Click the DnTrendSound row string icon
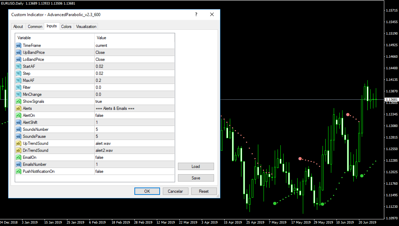Viewport: 399px width, 226px height. (x=18, y=150)
